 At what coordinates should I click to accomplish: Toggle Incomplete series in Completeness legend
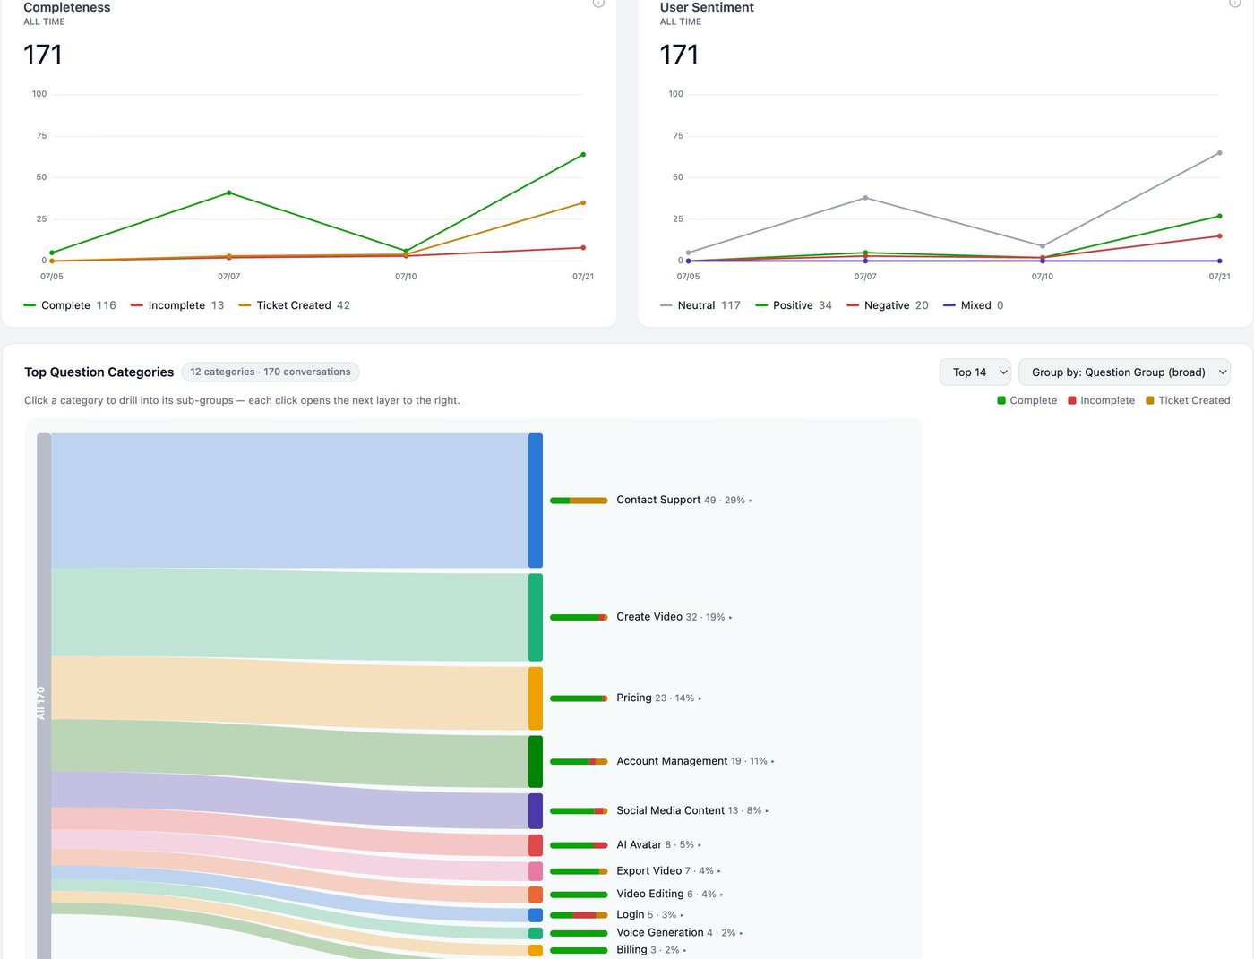tap(177, 305)
